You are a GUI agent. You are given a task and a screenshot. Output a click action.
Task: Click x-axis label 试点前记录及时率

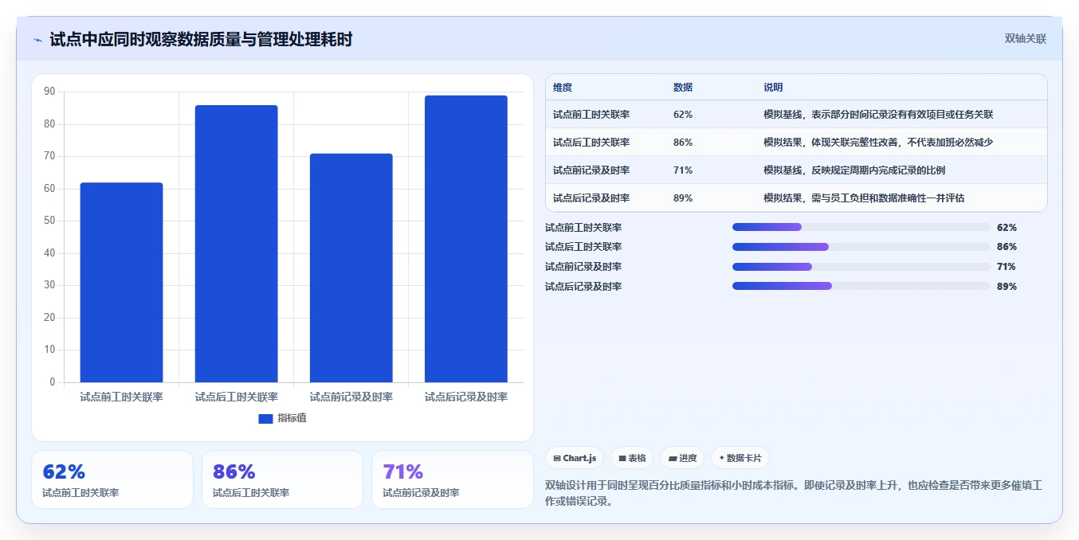pos(351,397)
